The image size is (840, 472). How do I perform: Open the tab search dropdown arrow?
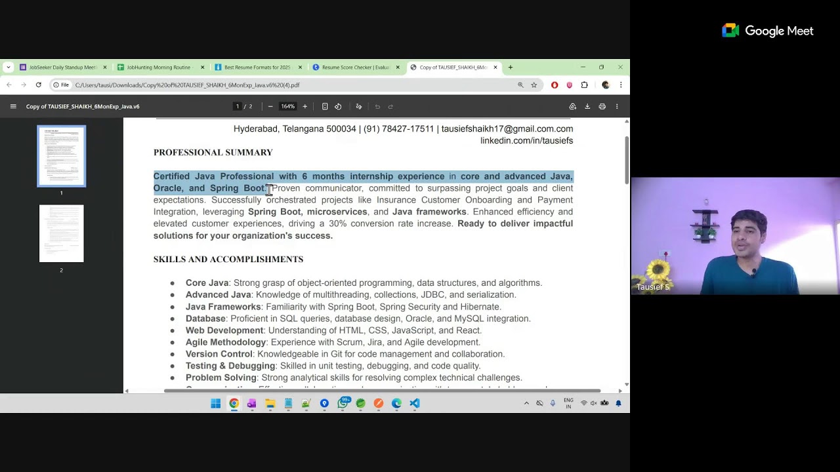8,67
